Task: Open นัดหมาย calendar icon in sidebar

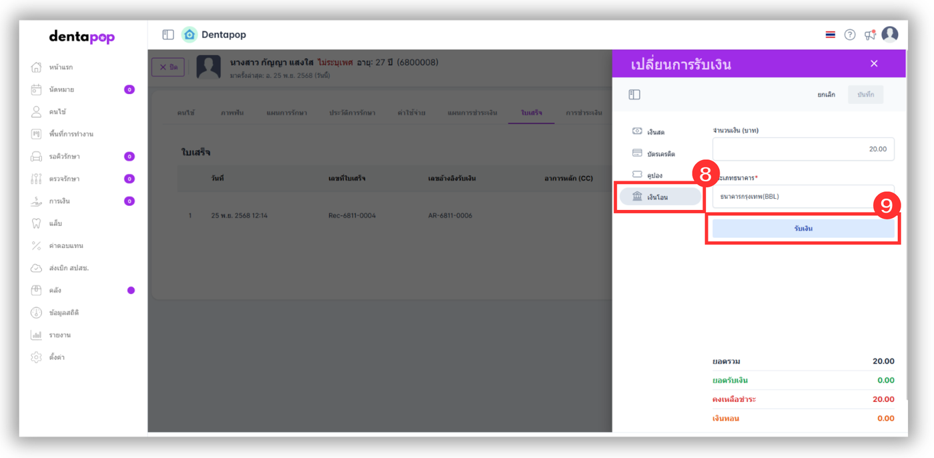Action: click(36, 89)
